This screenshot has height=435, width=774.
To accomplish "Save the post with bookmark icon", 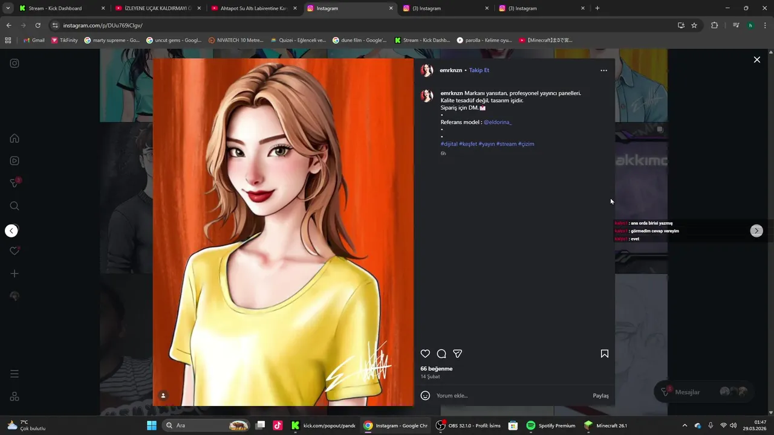I will pos(605,354).
